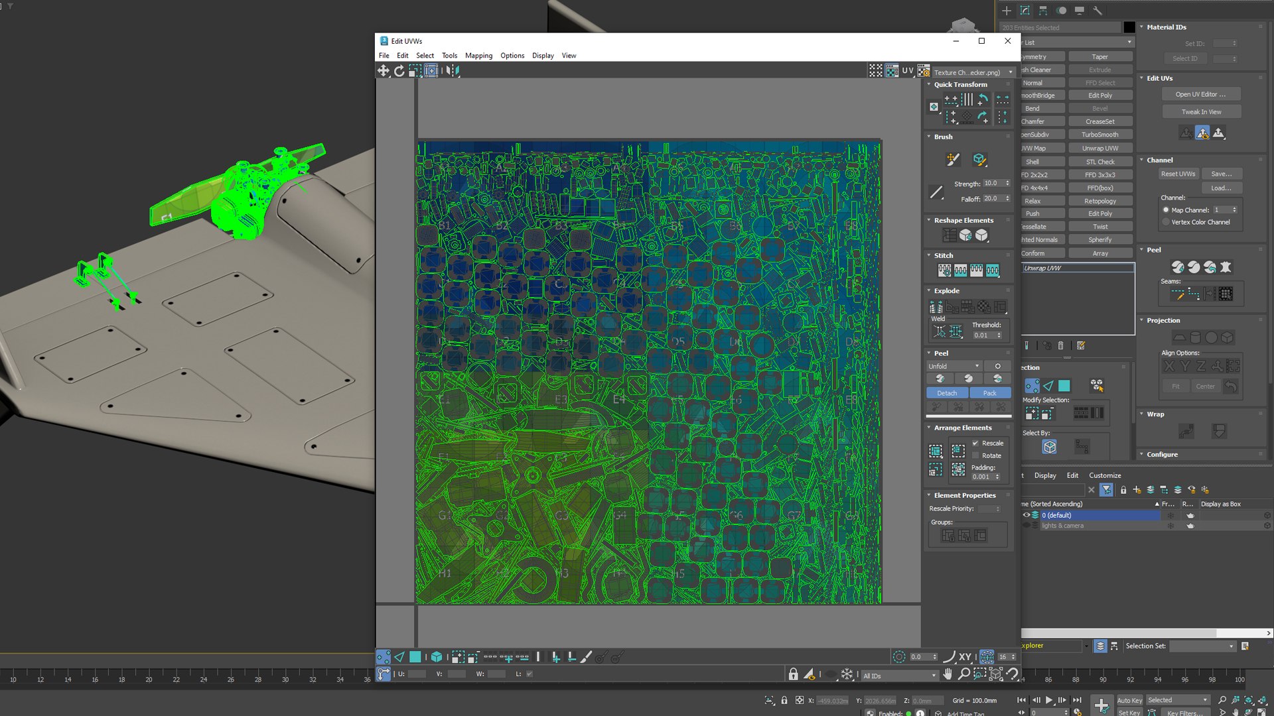Click the Edit Seams pencil icon
Image resolution: width=1274 pixels, height=716 pixels.
point(1178,294)
